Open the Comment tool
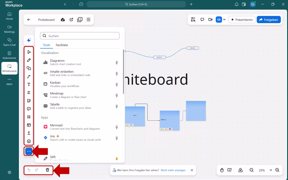Viewport: 288px width, 180px height. click(x=29, y=109)
